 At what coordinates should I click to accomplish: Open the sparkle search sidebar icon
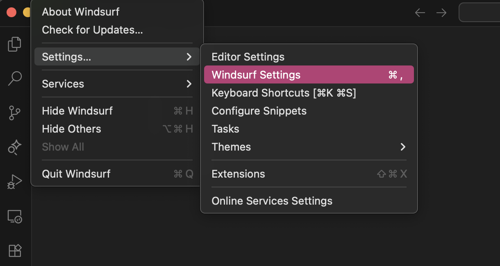click(15, 147)
